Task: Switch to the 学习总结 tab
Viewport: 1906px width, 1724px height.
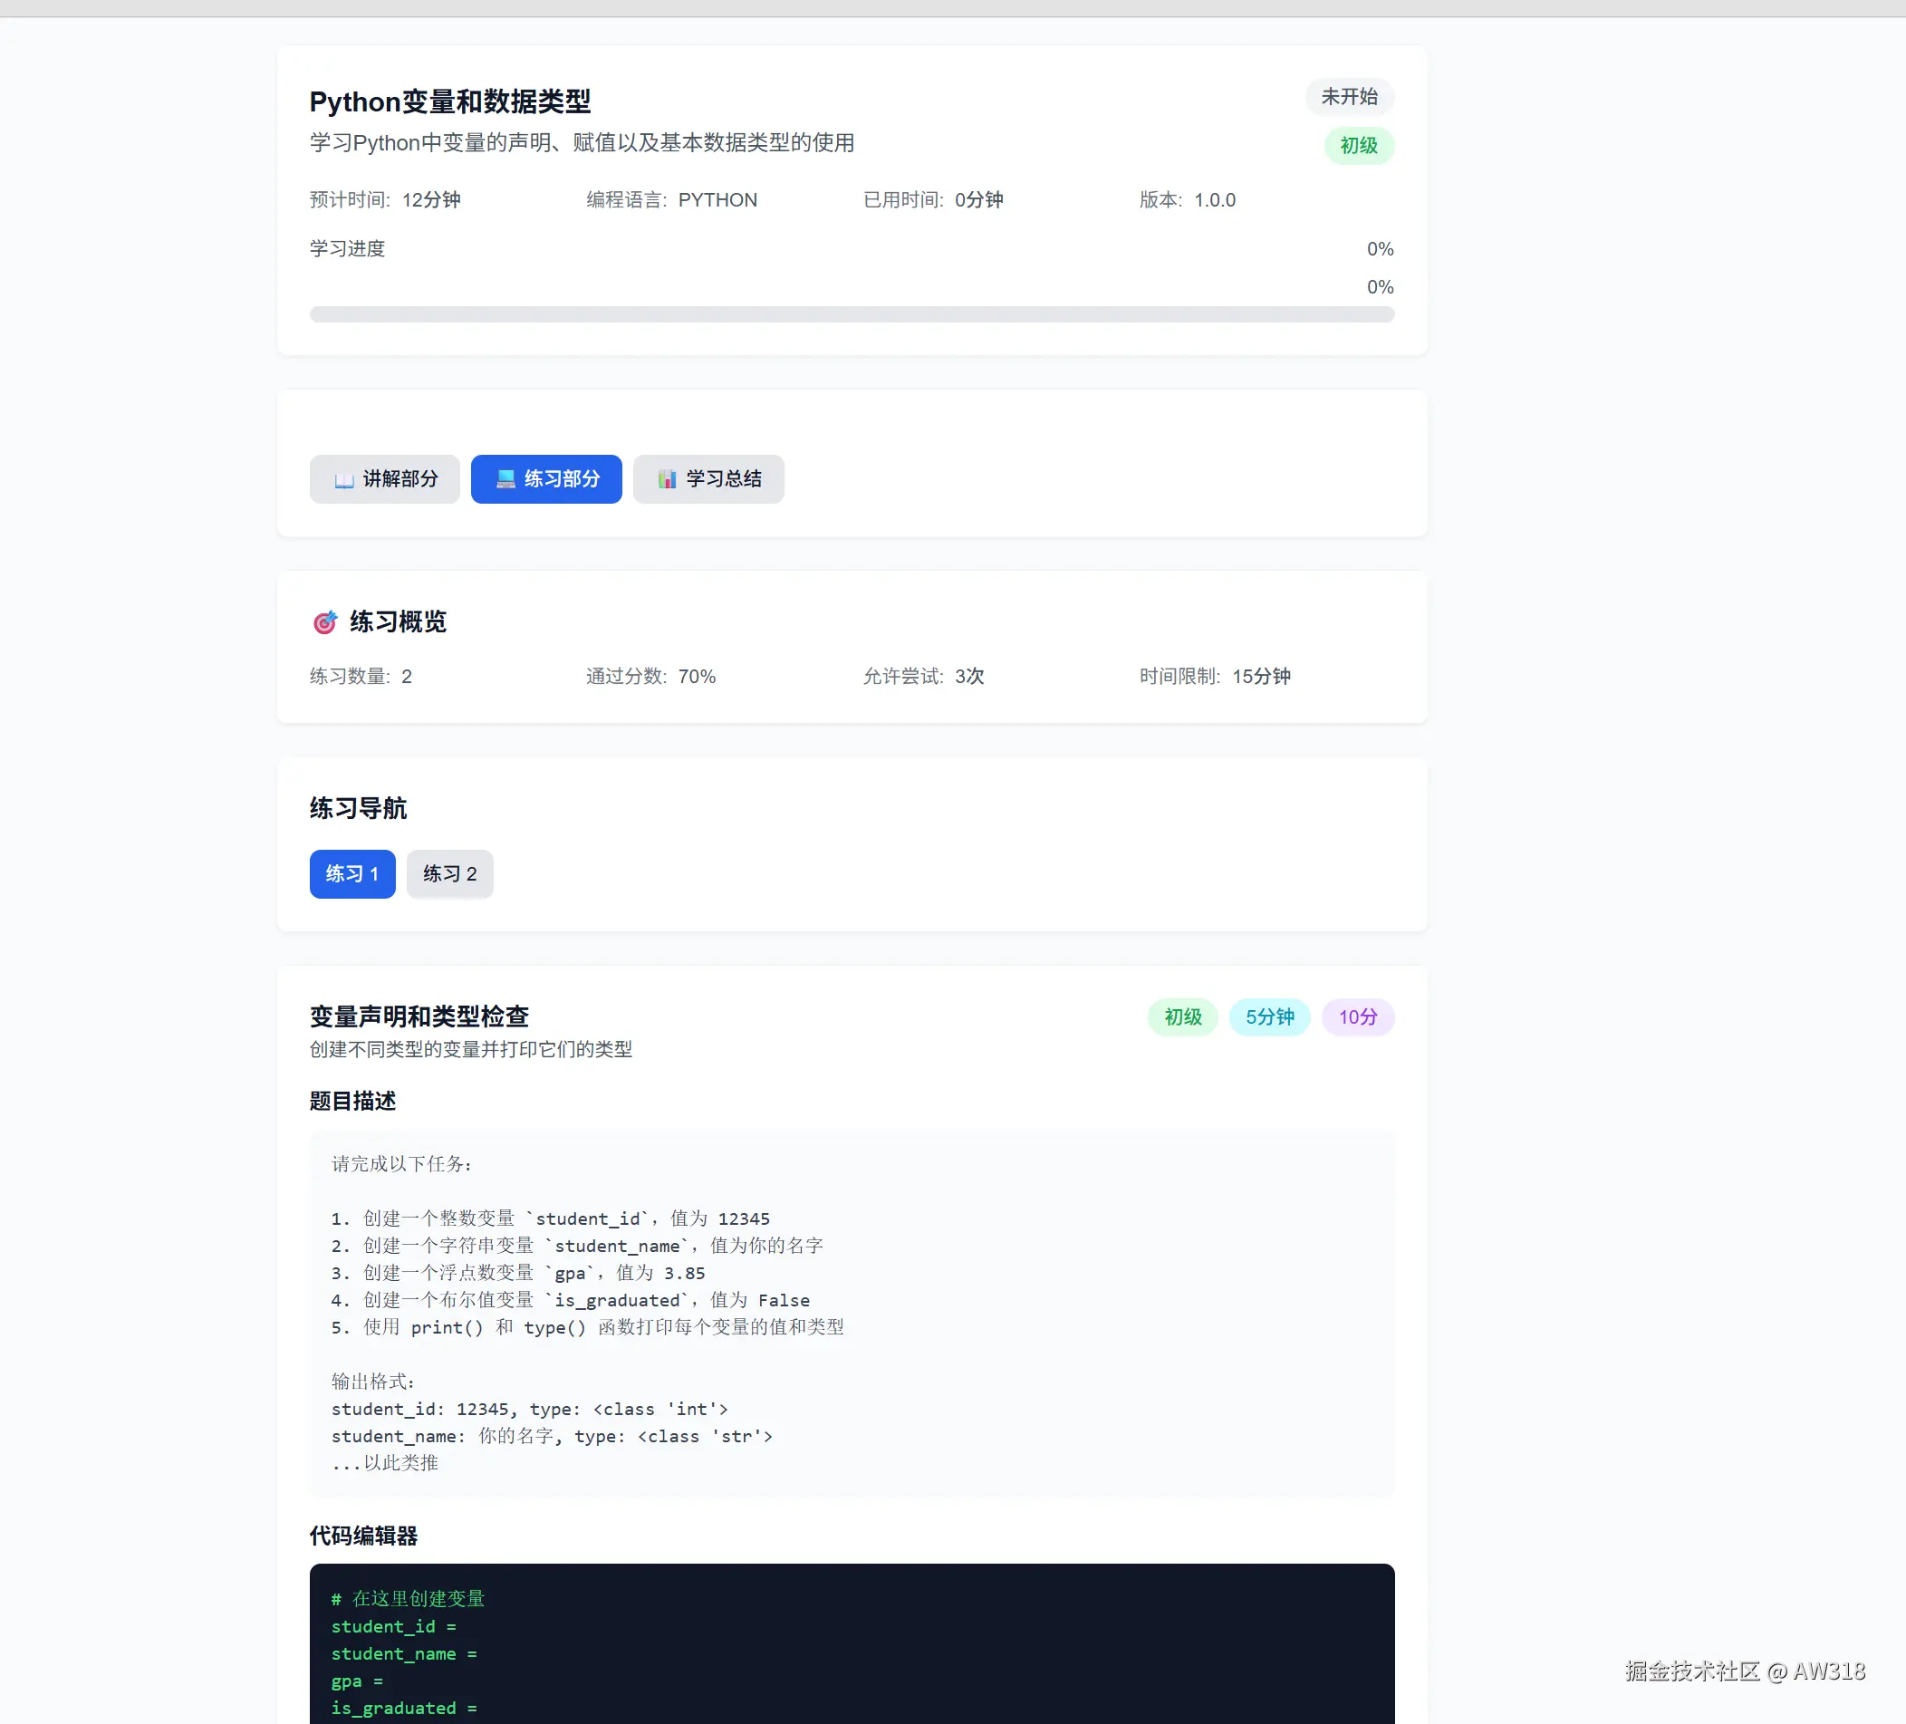Action: click(x=708, y=479)
